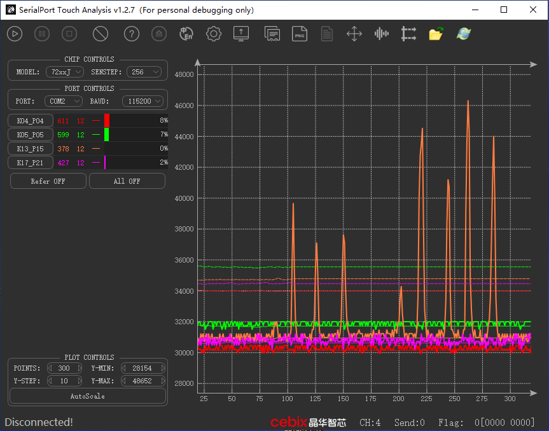549x431 pixels.
Task: Click the text document icon
Action: point(327,34)
